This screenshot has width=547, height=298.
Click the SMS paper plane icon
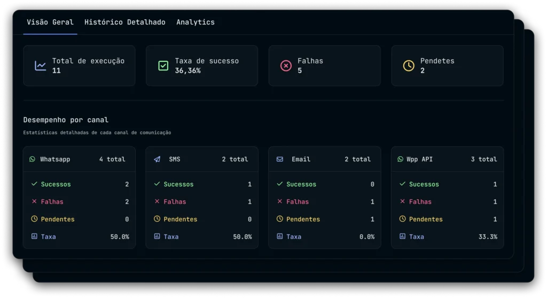[x=157, y=159]
